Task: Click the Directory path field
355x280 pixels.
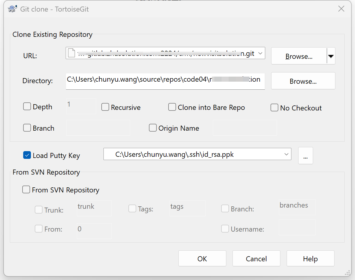Action: [x=165, y=81]
